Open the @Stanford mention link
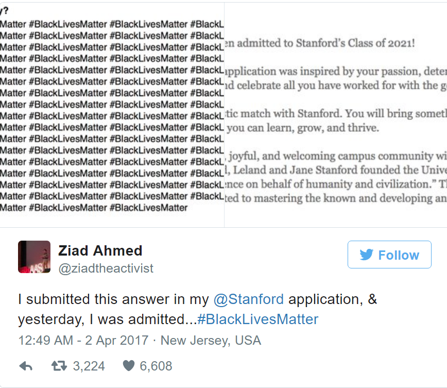 click(x=249, y=299)
